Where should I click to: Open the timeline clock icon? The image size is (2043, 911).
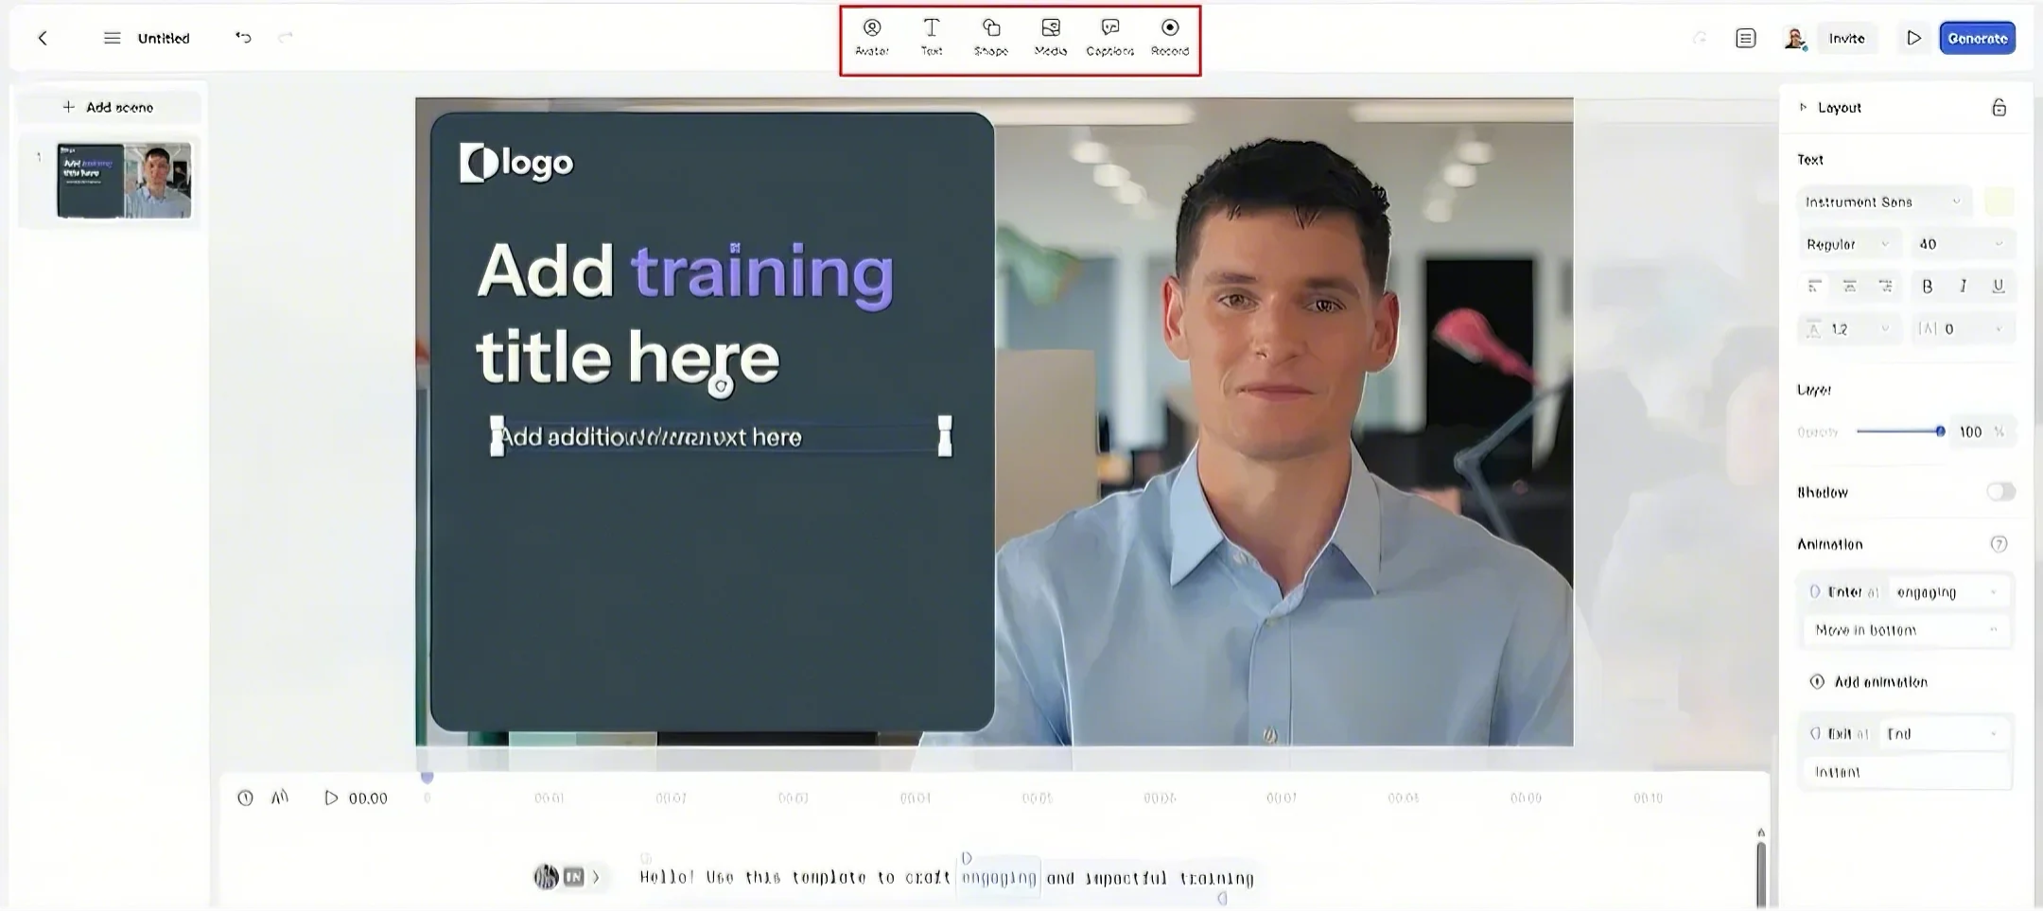[245, 798]
